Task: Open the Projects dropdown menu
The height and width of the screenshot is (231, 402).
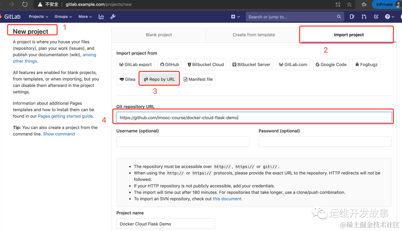Action: [38, 16]
